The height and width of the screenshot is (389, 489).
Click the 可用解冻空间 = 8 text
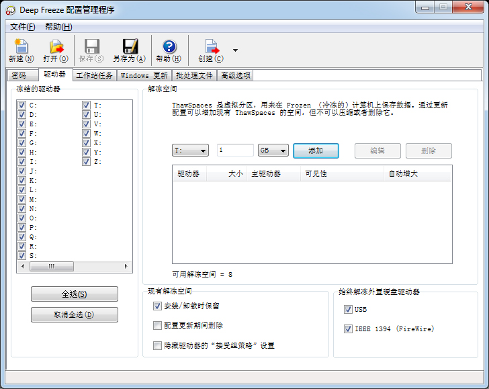point(202,275)
